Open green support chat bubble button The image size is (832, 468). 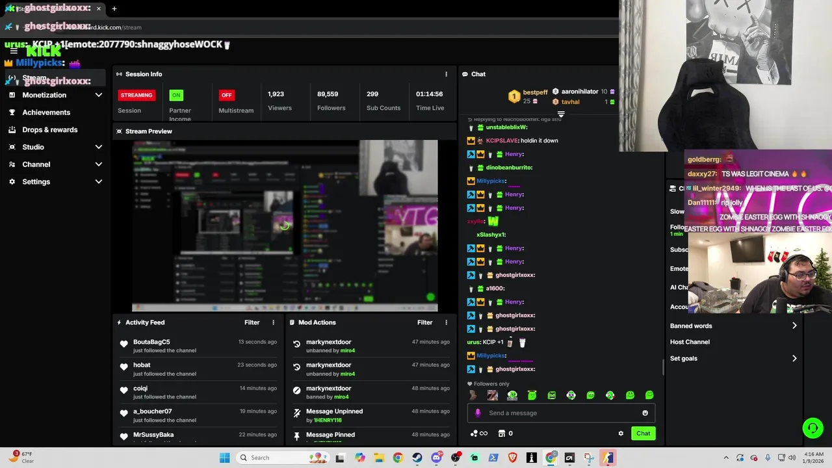point(812,428)
